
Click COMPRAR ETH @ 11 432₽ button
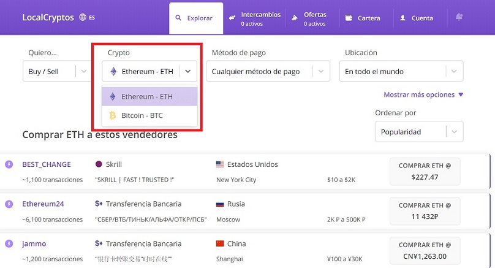click(425, 211)
